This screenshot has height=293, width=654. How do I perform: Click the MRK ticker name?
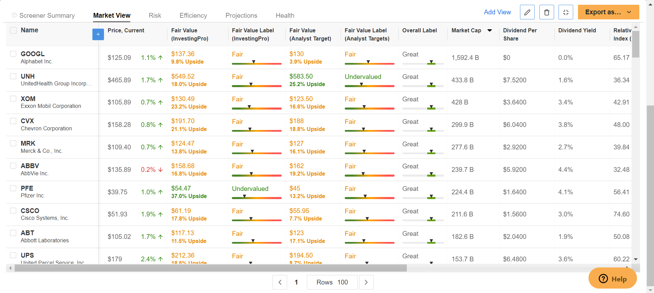28,143
